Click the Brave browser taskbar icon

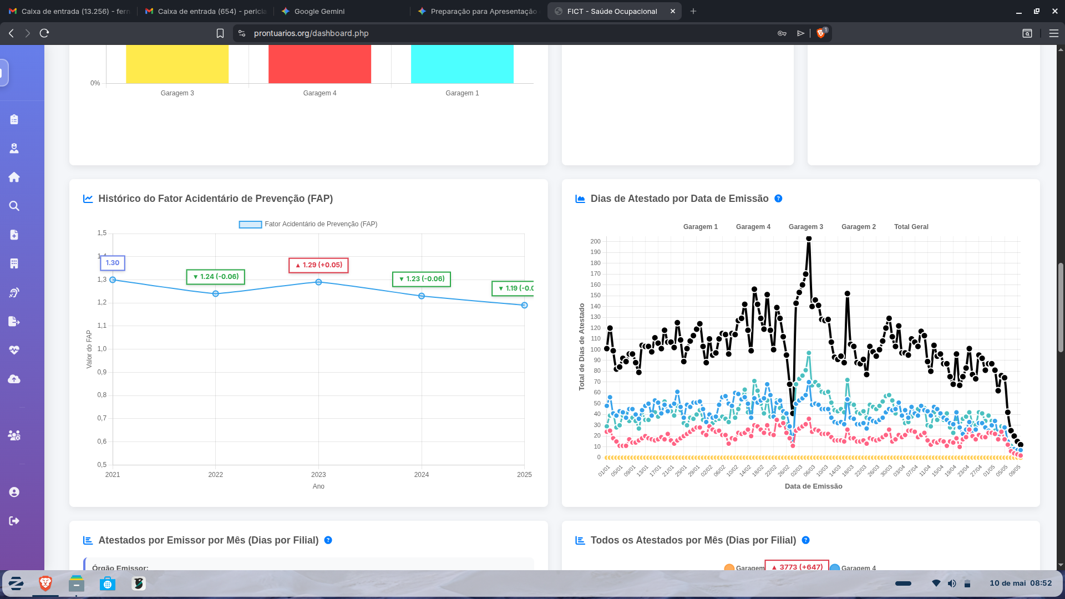[45, 583]
